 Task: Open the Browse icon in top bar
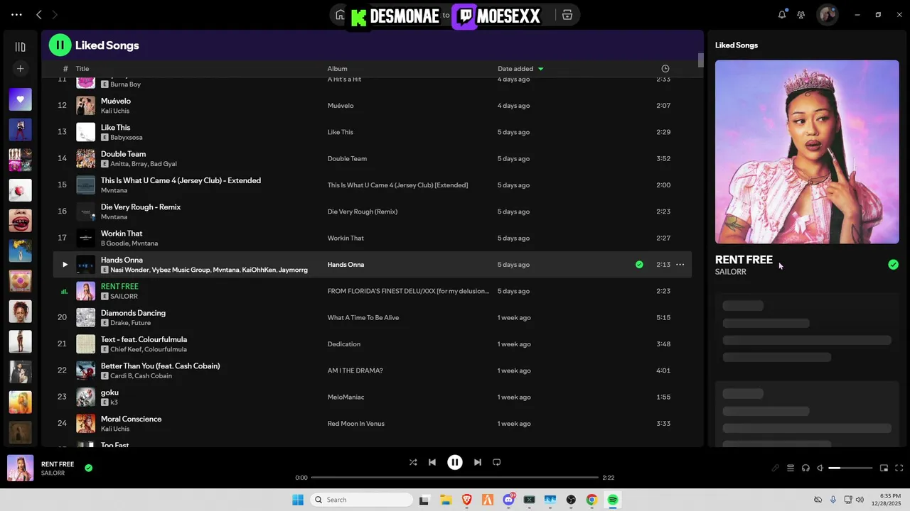tap(567, 15)
